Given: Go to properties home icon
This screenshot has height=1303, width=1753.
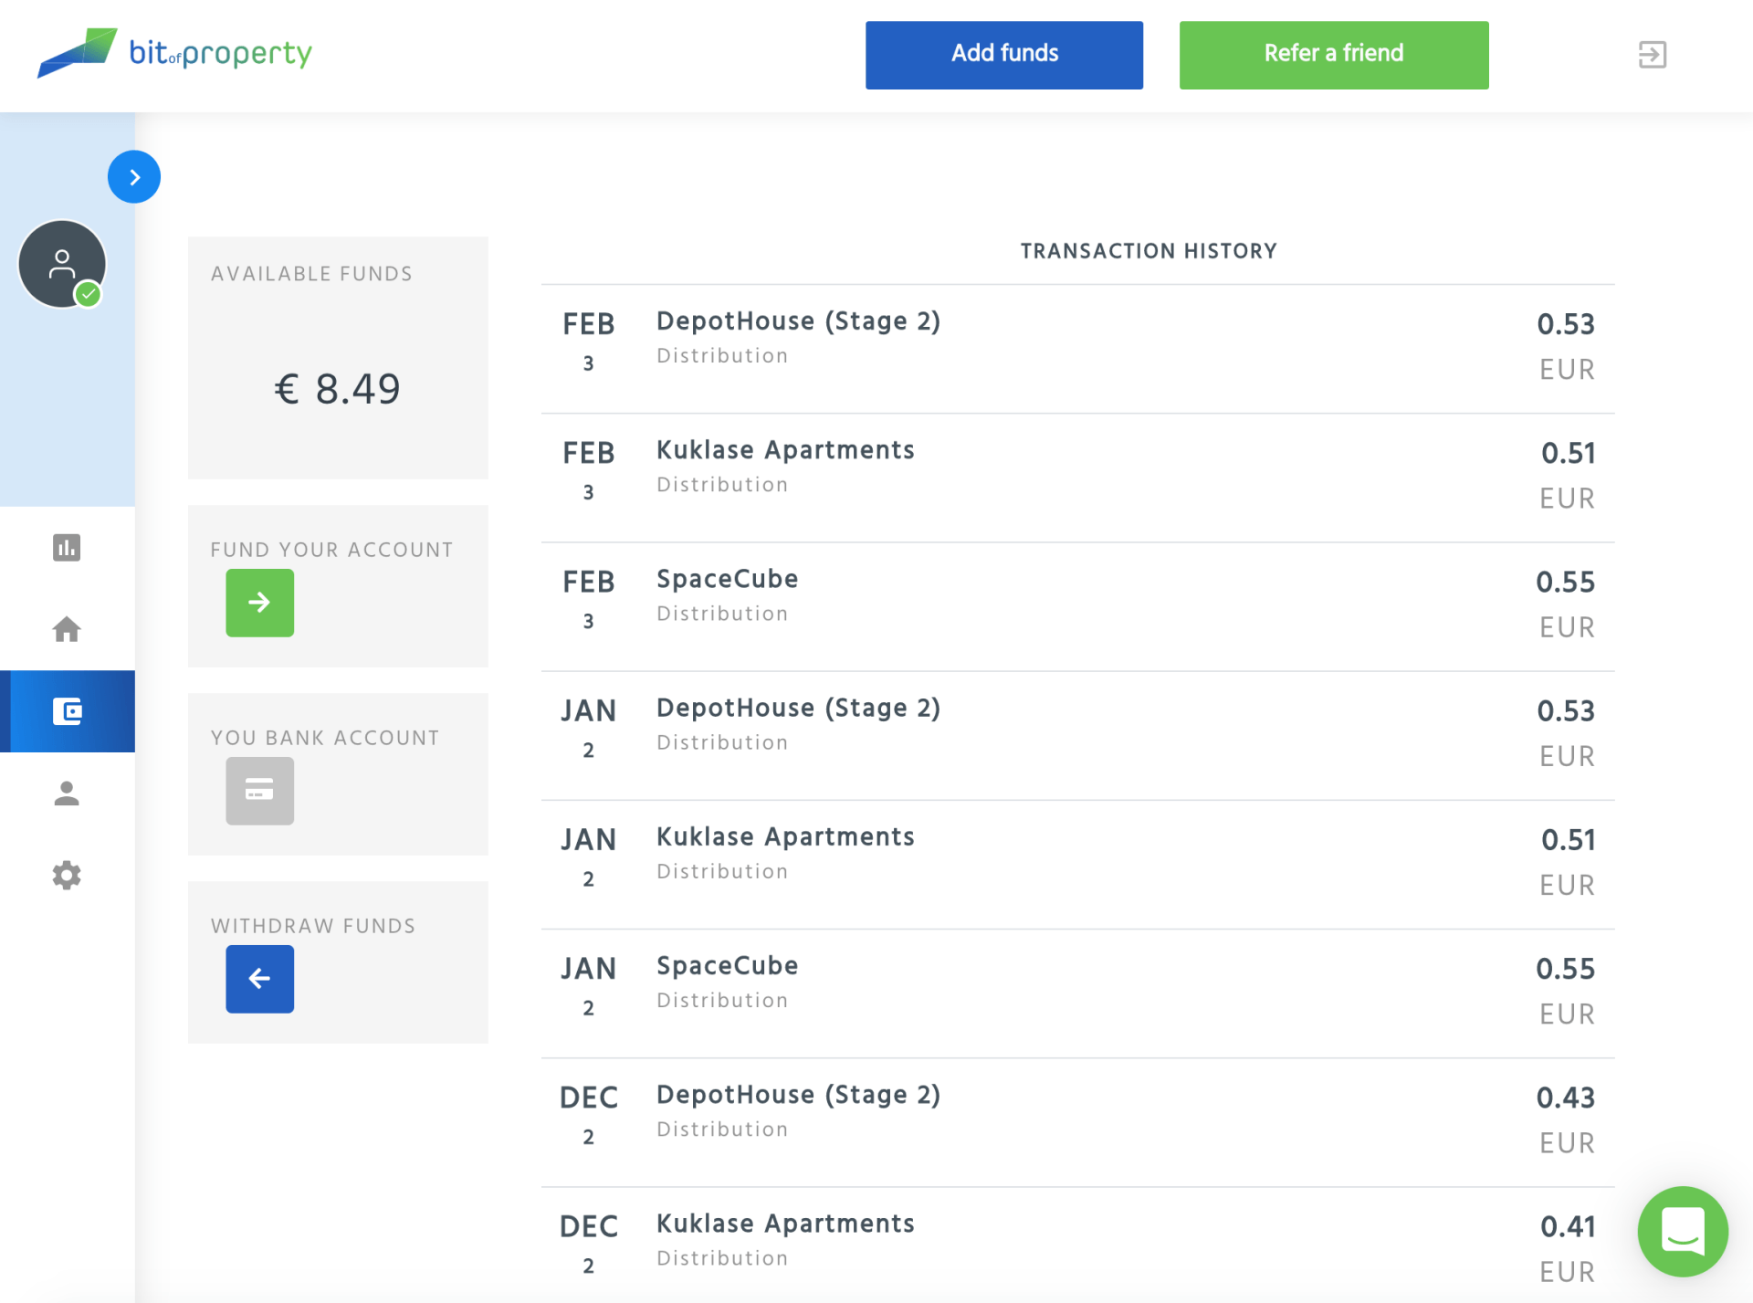Looking at the screenshot, I should click(x=67, y=629).
